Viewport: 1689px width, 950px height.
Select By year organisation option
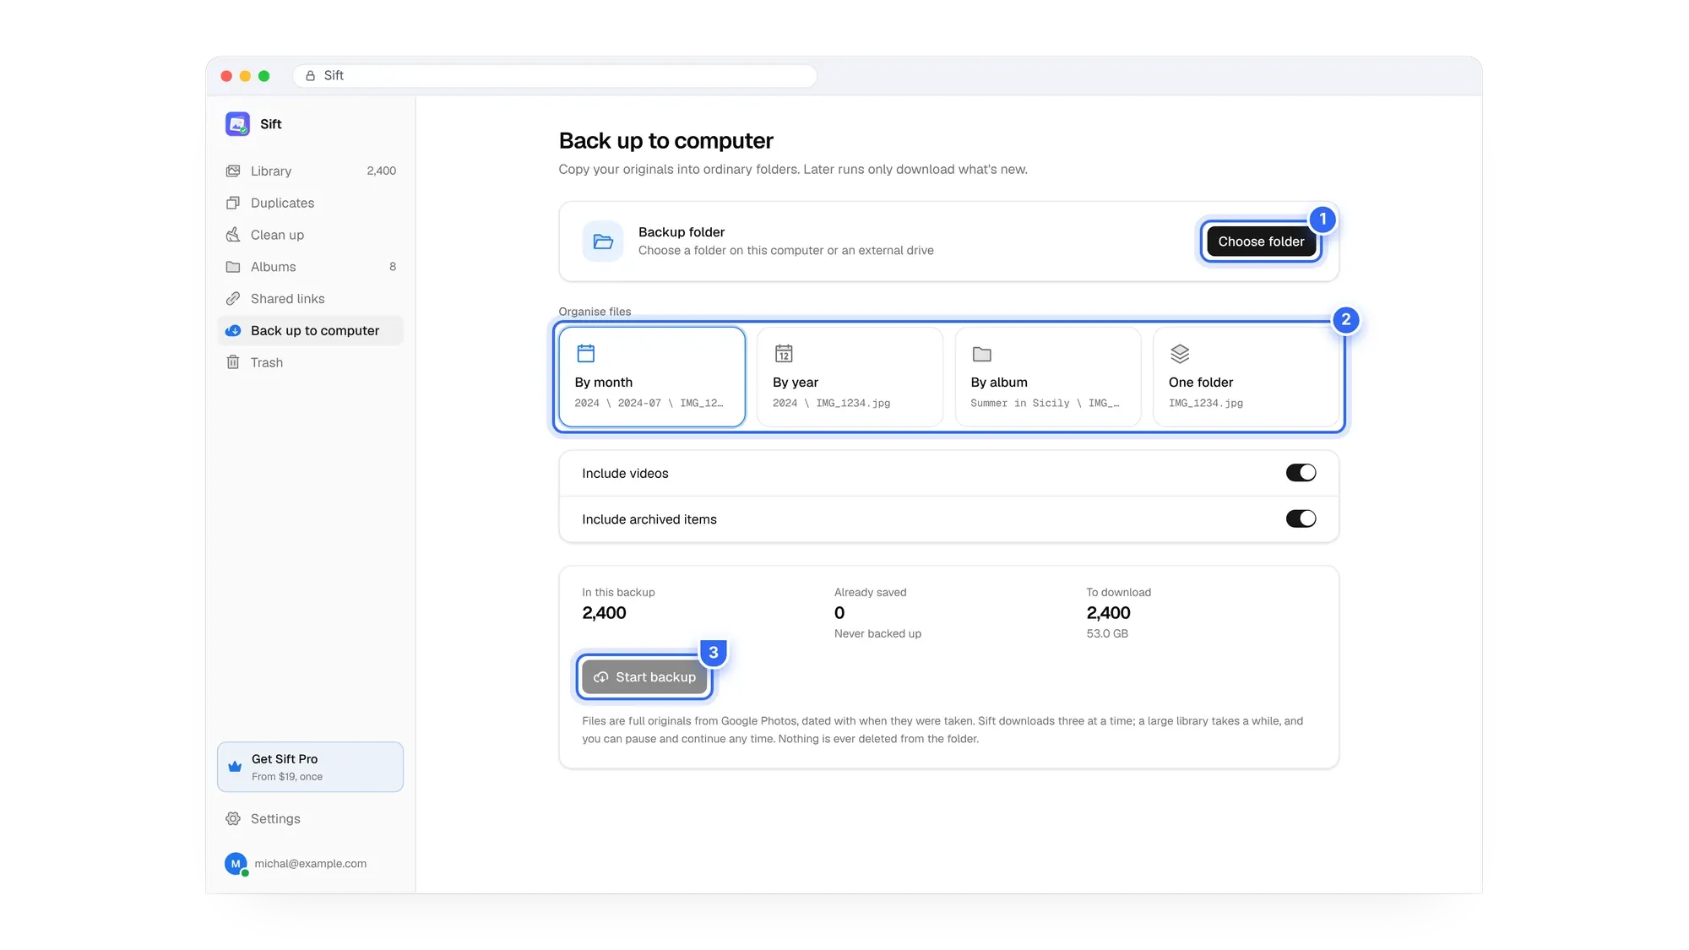(x=850, y=377)
